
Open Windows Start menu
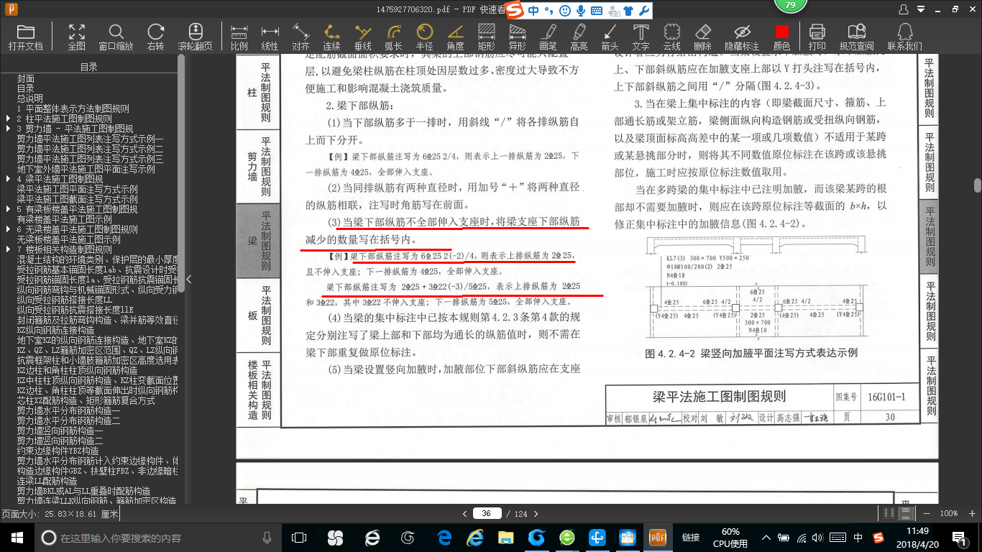coord(16,538)
